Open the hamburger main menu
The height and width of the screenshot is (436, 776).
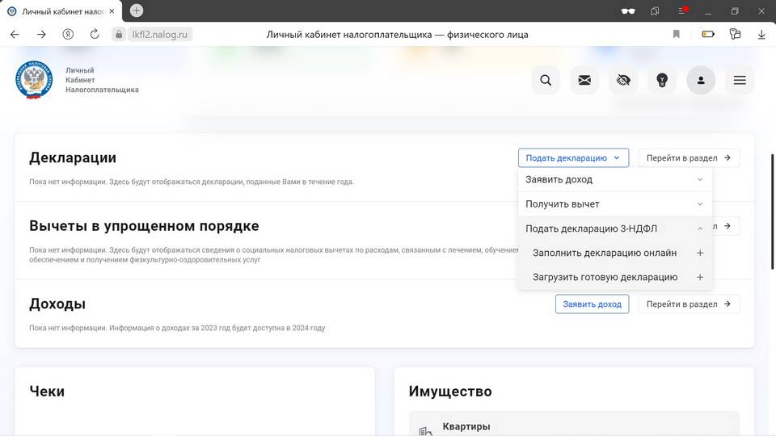[x=740, y=80]
